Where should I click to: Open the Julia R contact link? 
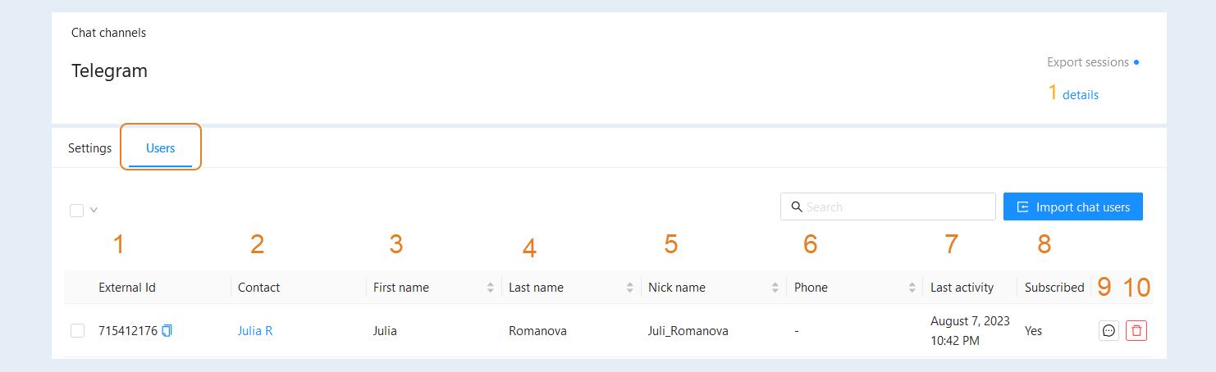tap(255, 331)
